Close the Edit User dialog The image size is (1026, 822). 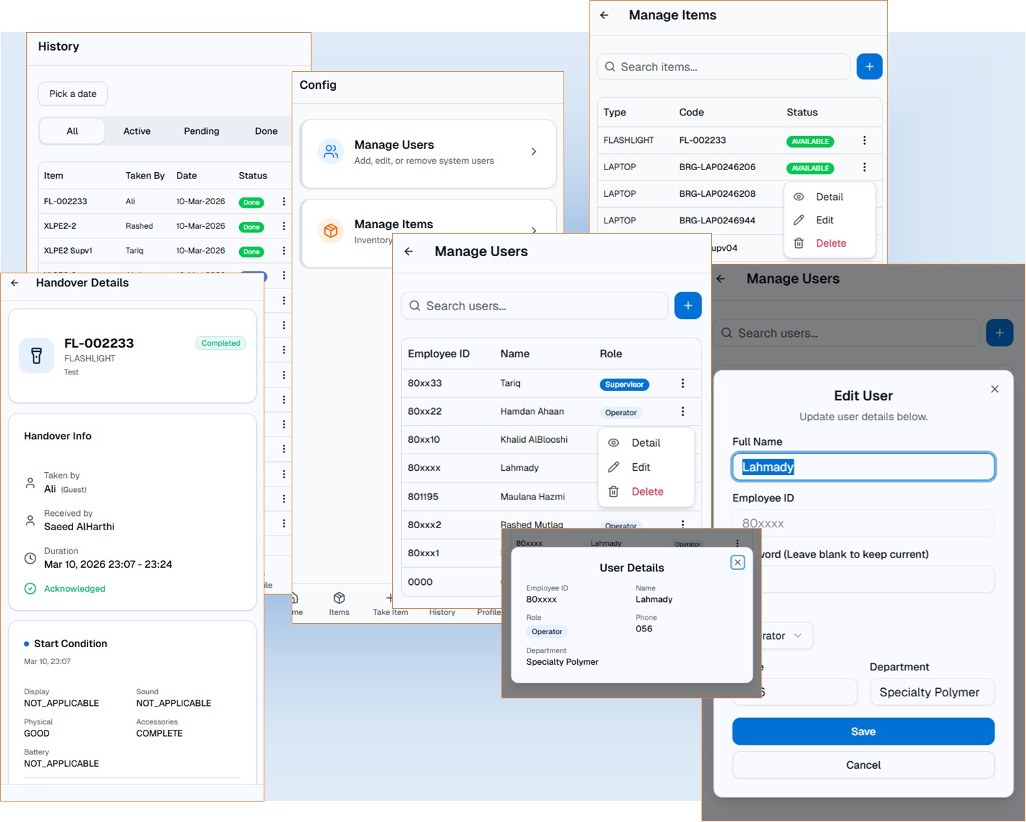coord(994,389)
